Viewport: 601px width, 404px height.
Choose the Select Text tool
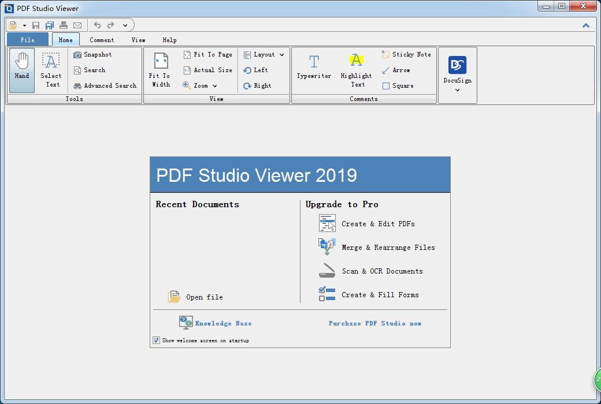(x=51, y=70)
